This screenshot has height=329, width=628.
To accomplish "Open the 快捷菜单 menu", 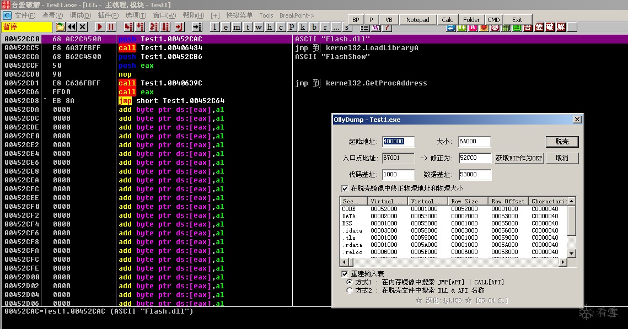I will point(239,15).
